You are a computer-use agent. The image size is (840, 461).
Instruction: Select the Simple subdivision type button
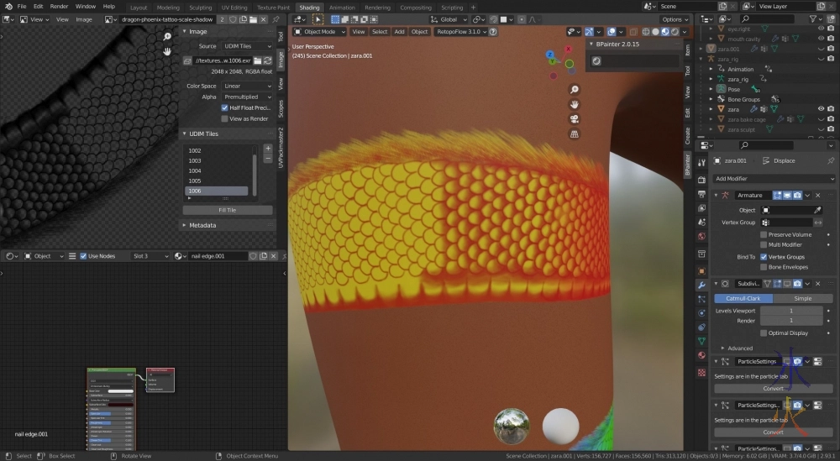[x=803, y=298]
